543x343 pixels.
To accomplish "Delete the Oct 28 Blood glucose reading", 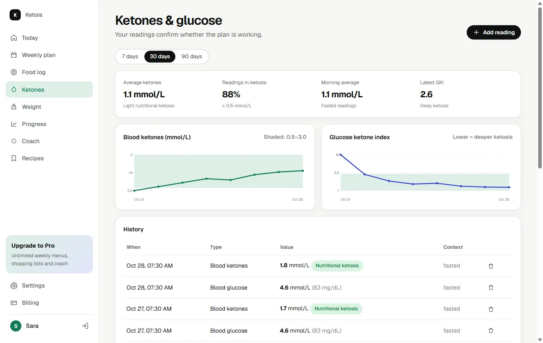I will pyautogui.click(x=491, y=288).
